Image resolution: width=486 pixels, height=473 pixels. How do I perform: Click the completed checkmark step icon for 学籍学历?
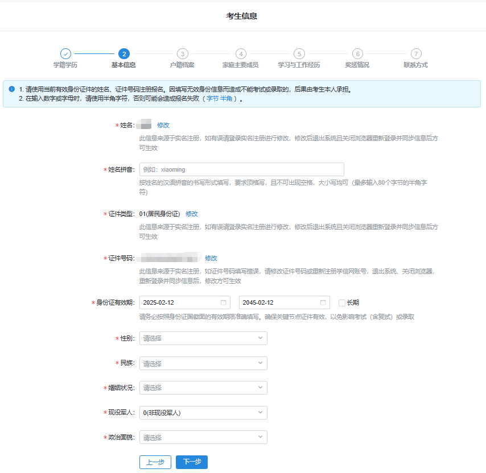(65, 54)
